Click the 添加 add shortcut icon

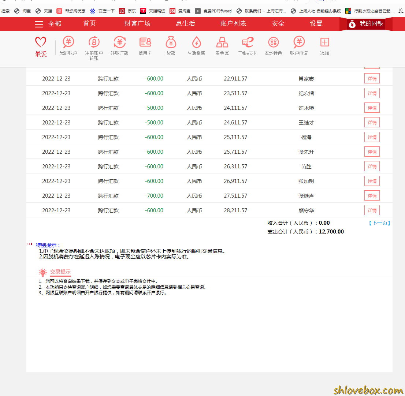(325, 42)
